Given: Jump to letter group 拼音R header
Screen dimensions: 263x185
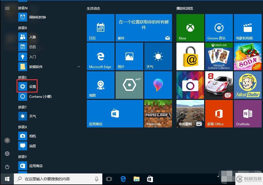Looking at the screenshot, I should [23, 28].
